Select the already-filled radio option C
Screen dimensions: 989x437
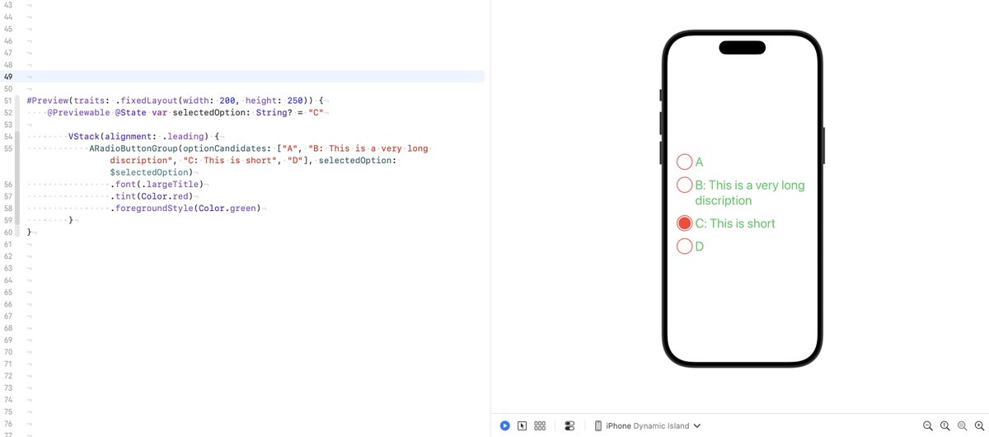tap(684, 223)
